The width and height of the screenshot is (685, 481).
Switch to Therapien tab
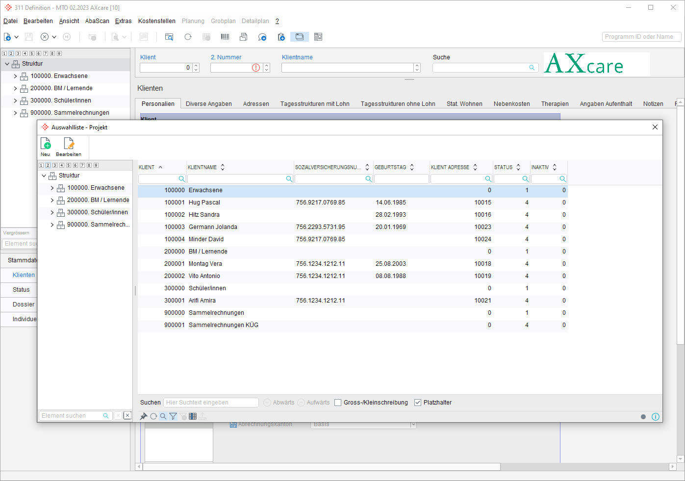click(555, 104)
